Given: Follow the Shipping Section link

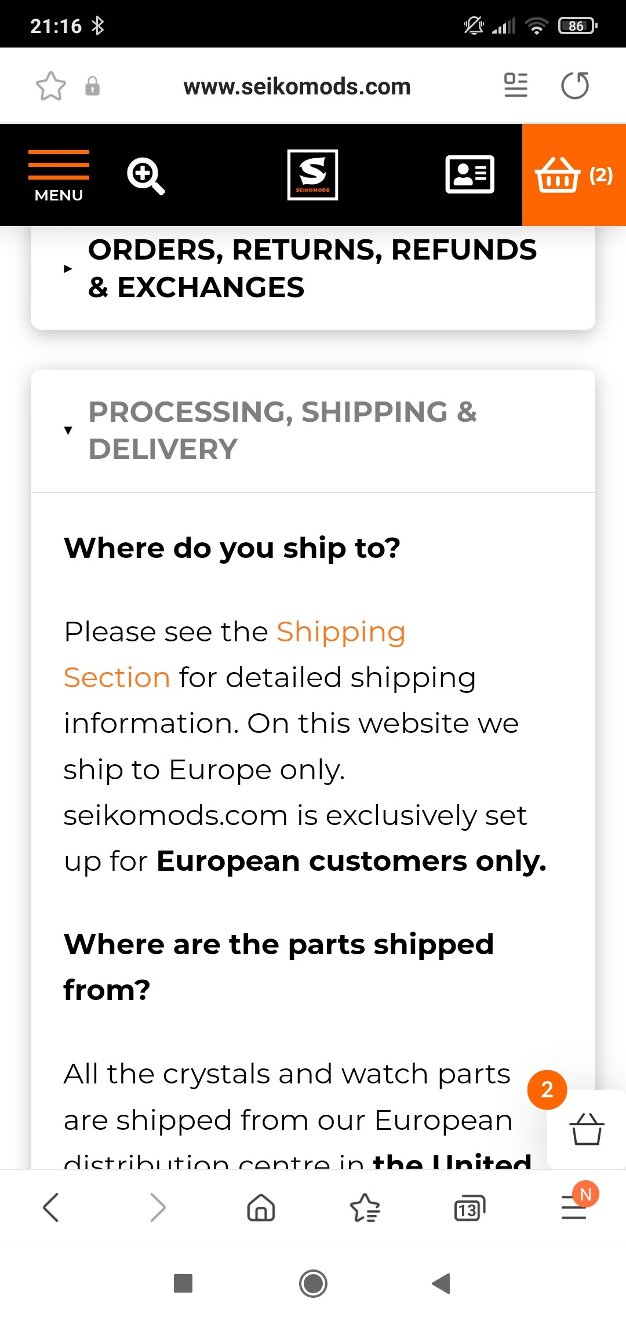Looking at the screenshot, I should coord(235,654).
